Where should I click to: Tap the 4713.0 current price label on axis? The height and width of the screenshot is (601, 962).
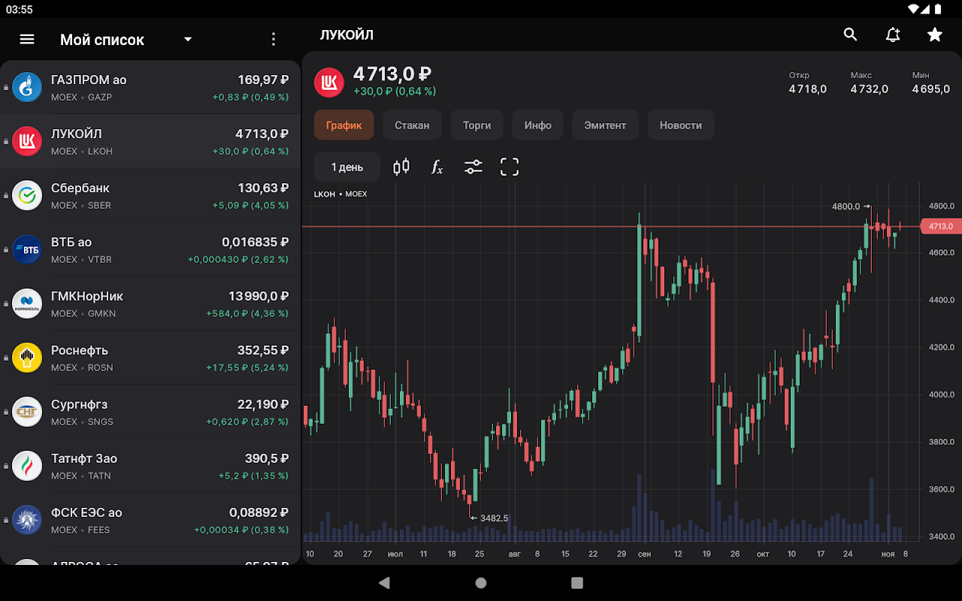tap(941, 226)
